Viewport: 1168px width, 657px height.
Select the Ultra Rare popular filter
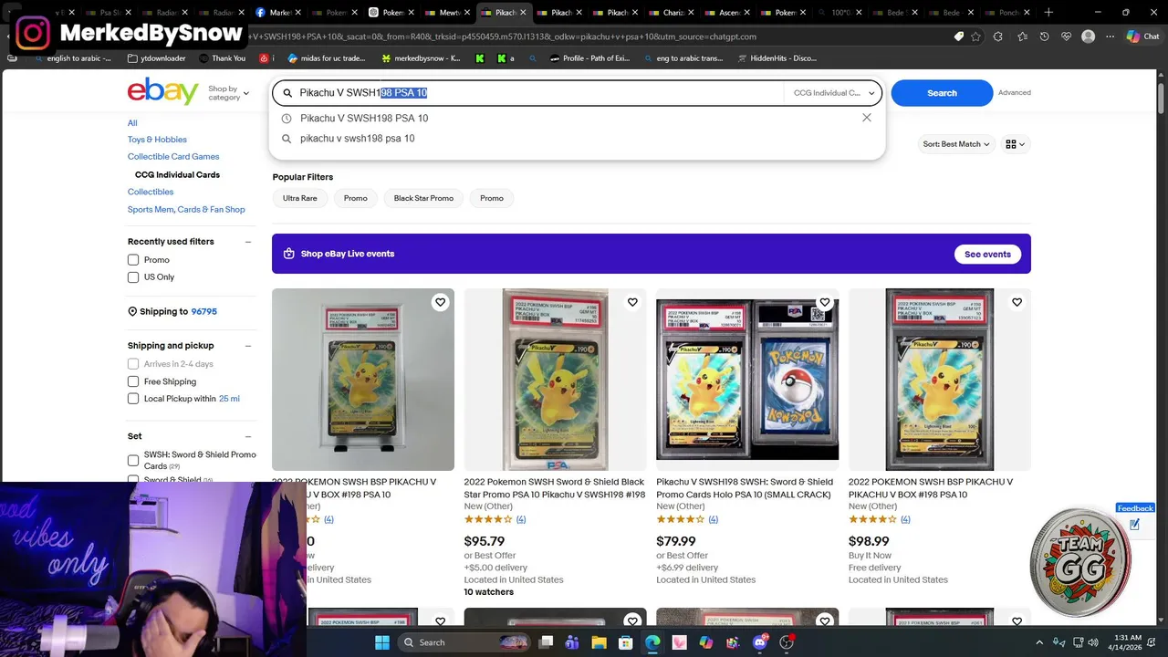[x=299, y=198]
